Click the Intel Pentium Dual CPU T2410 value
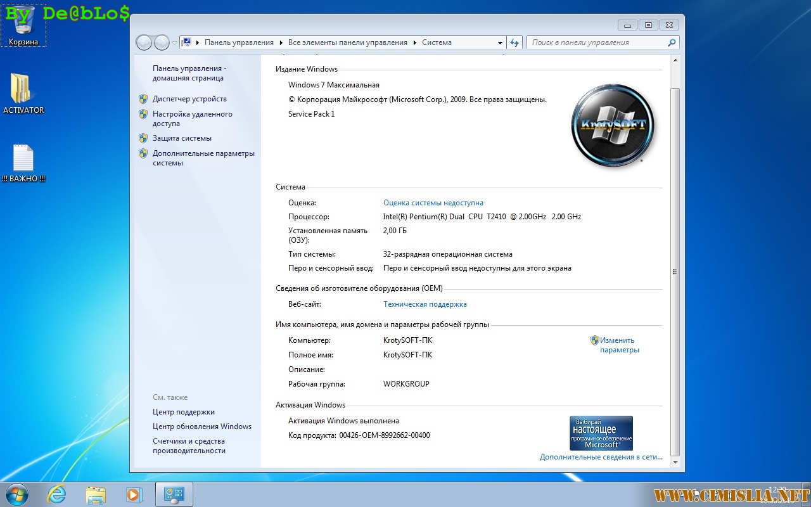 tap(482, 217)
